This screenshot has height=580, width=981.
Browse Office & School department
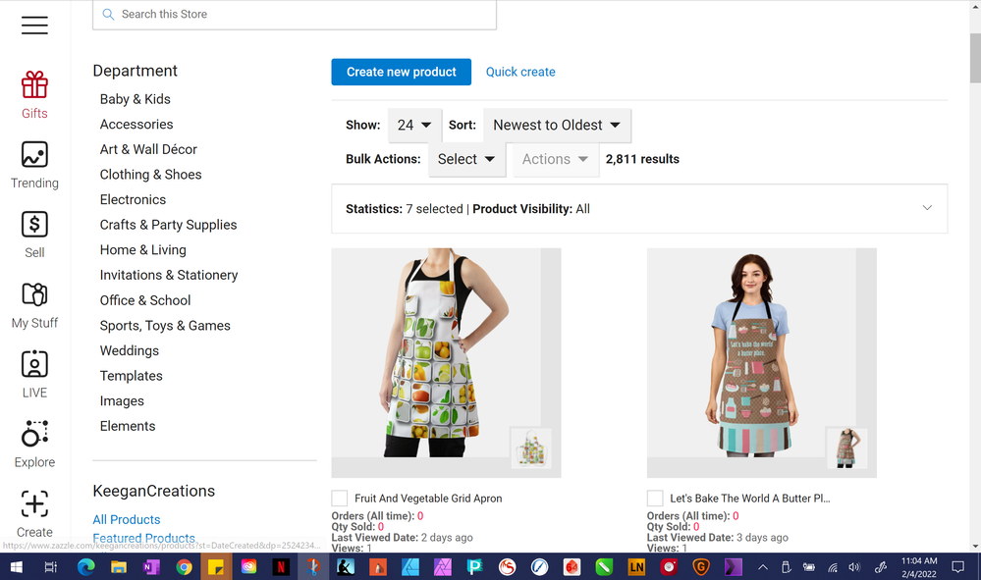(x=145, y=300)
